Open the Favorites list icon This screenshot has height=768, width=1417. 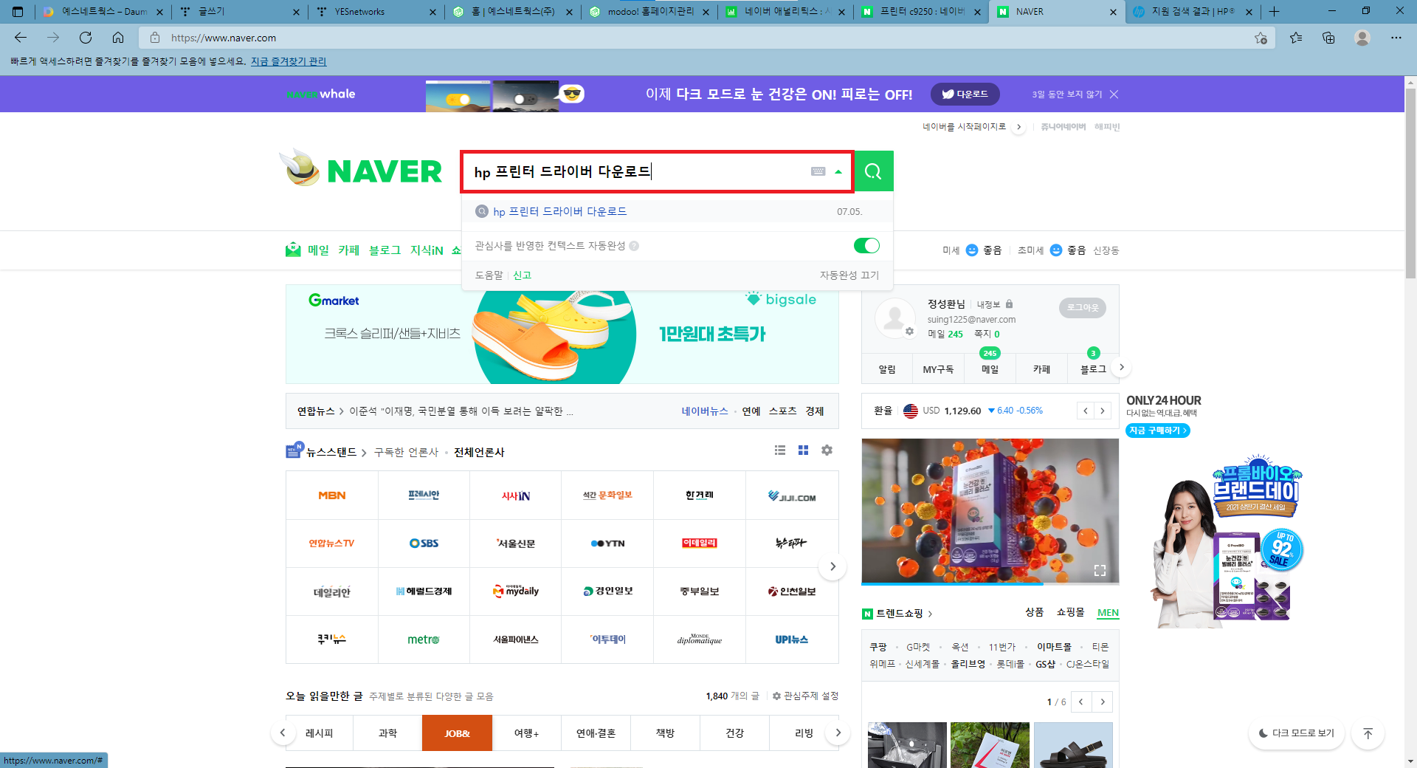click(x=1296, y=38)
